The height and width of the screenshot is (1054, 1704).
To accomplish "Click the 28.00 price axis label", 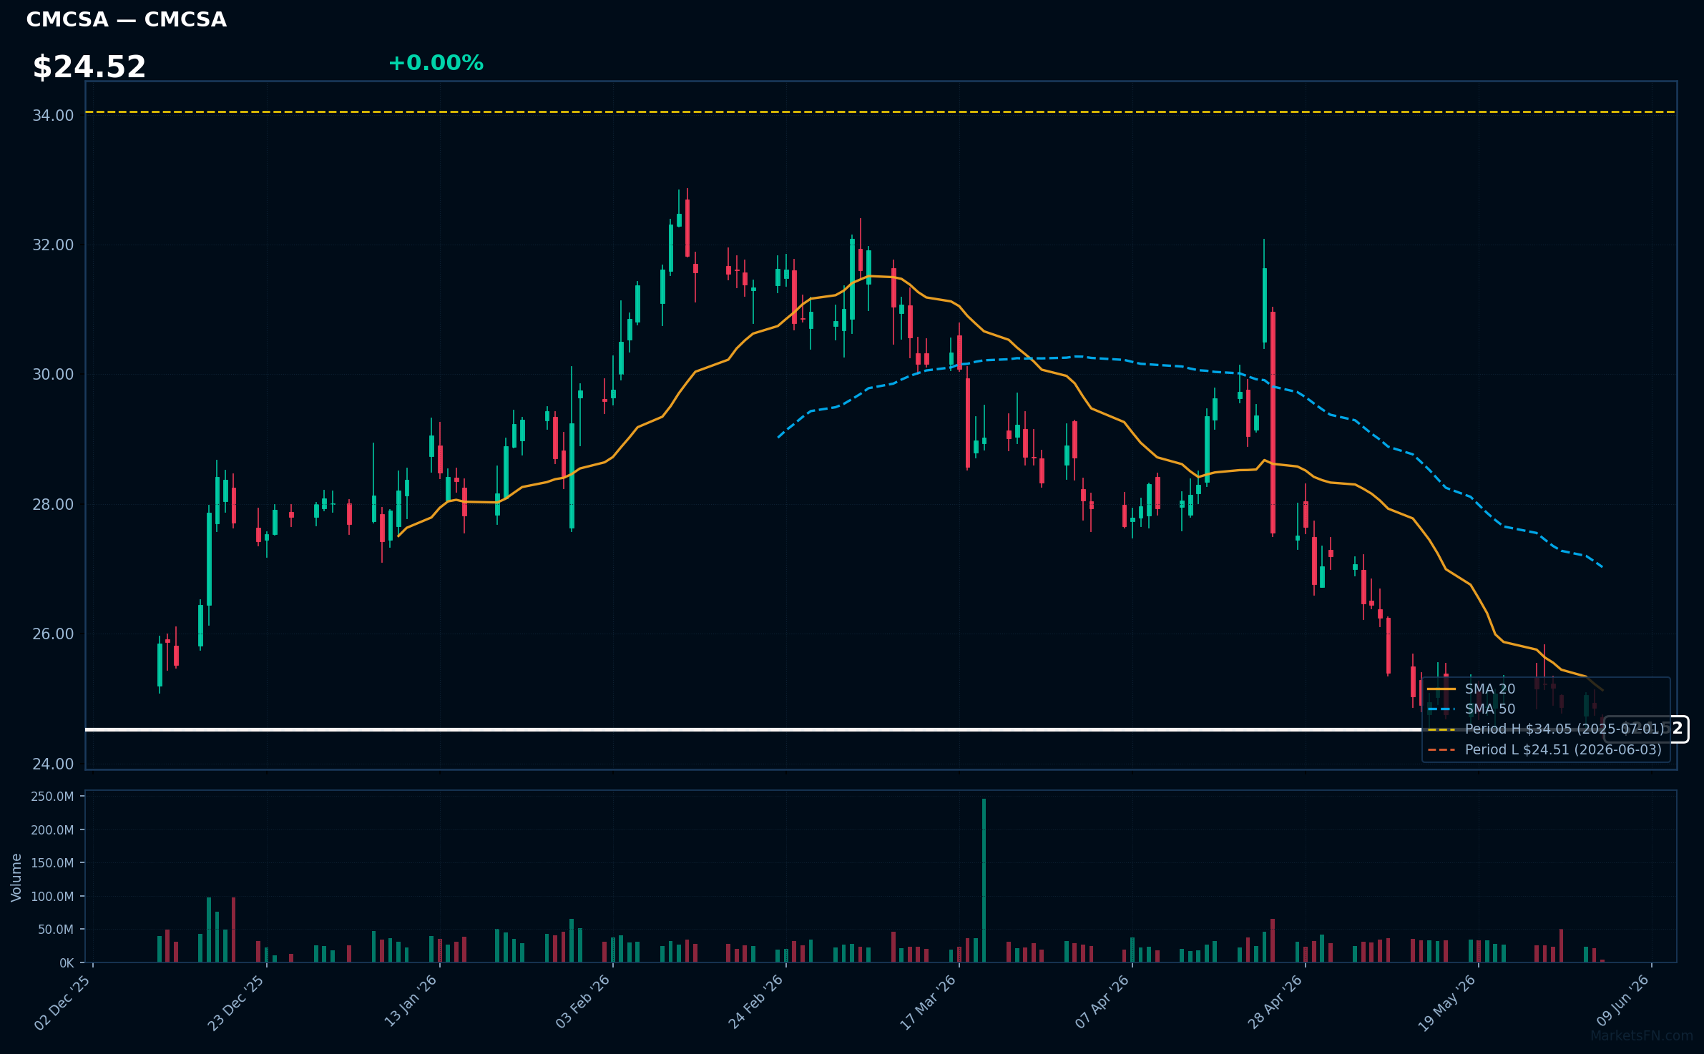I will click(x=53, y=505).
